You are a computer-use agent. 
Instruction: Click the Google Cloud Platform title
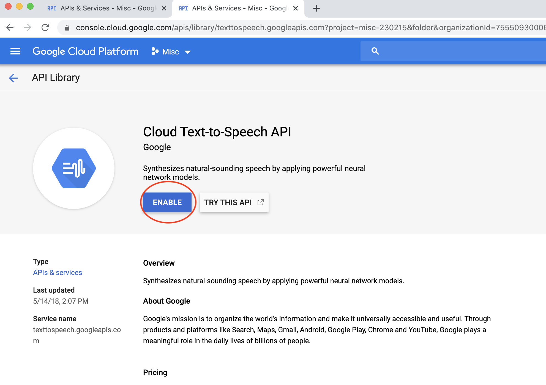[x=85, y=51]
